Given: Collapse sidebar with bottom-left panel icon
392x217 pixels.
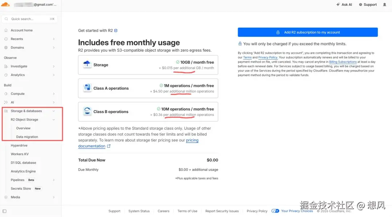Looking at the screenshot, I should (4, 211).
